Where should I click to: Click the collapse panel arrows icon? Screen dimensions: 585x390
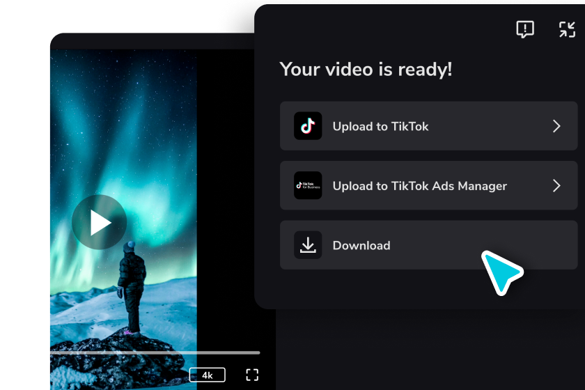tap(567, 29)
